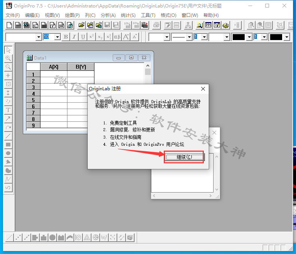Select the Line drawing tool
The height and width of the screenshot is (254, 296).
point(8,136)
